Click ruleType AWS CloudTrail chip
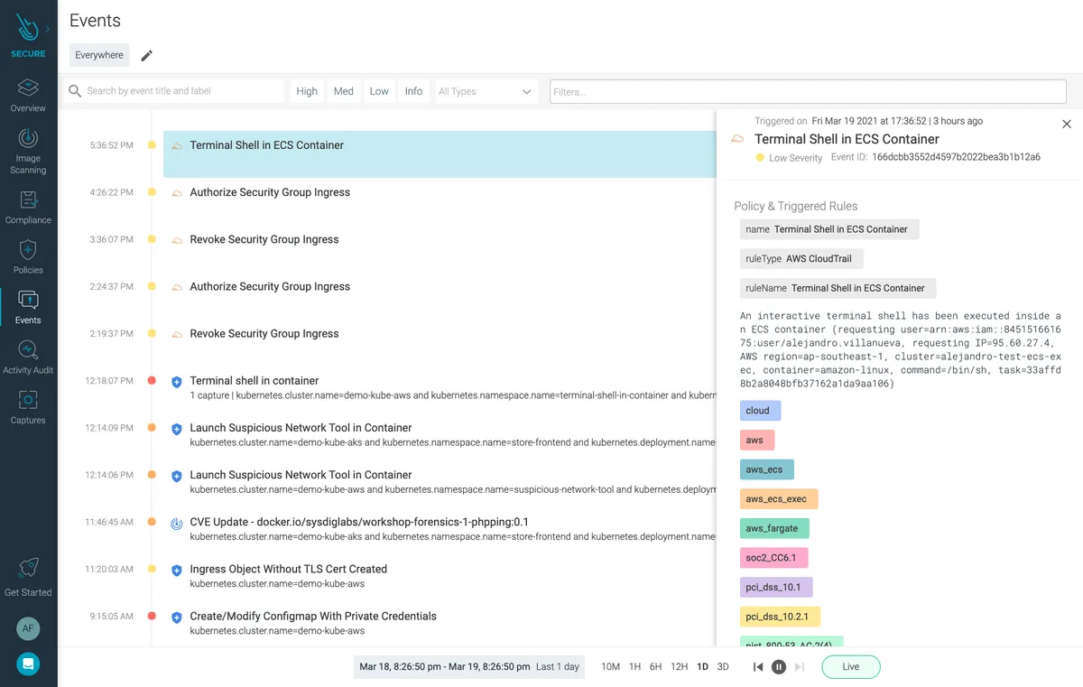Screen dimensions: 1083x687 coord(801,258)
